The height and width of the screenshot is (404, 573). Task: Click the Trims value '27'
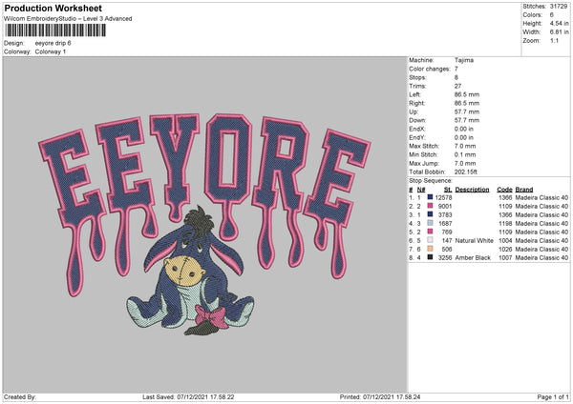(x=457, y=86)
